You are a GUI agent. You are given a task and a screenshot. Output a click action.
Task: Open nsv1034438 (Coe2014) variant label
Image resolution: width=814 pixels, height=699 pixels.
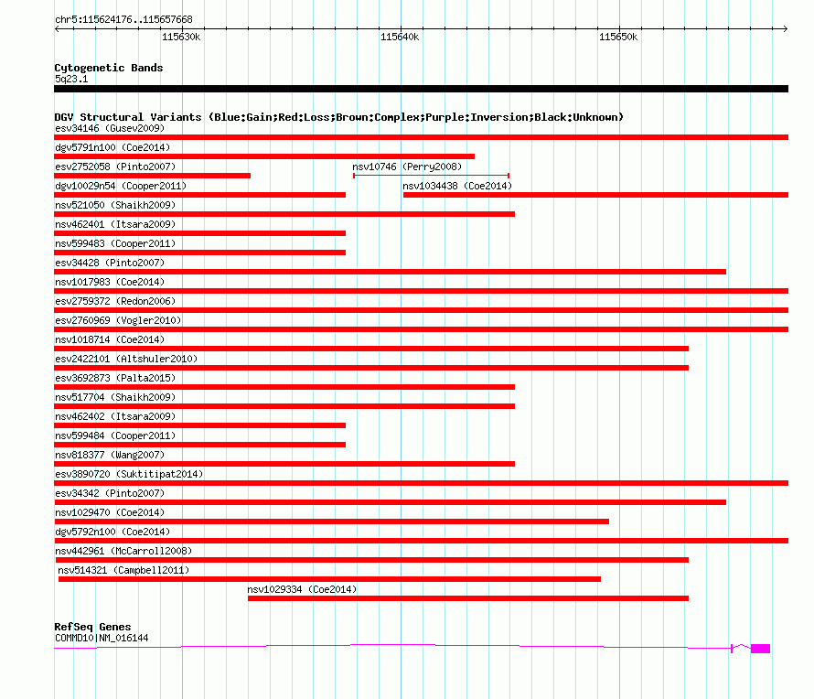coord(457,186)
